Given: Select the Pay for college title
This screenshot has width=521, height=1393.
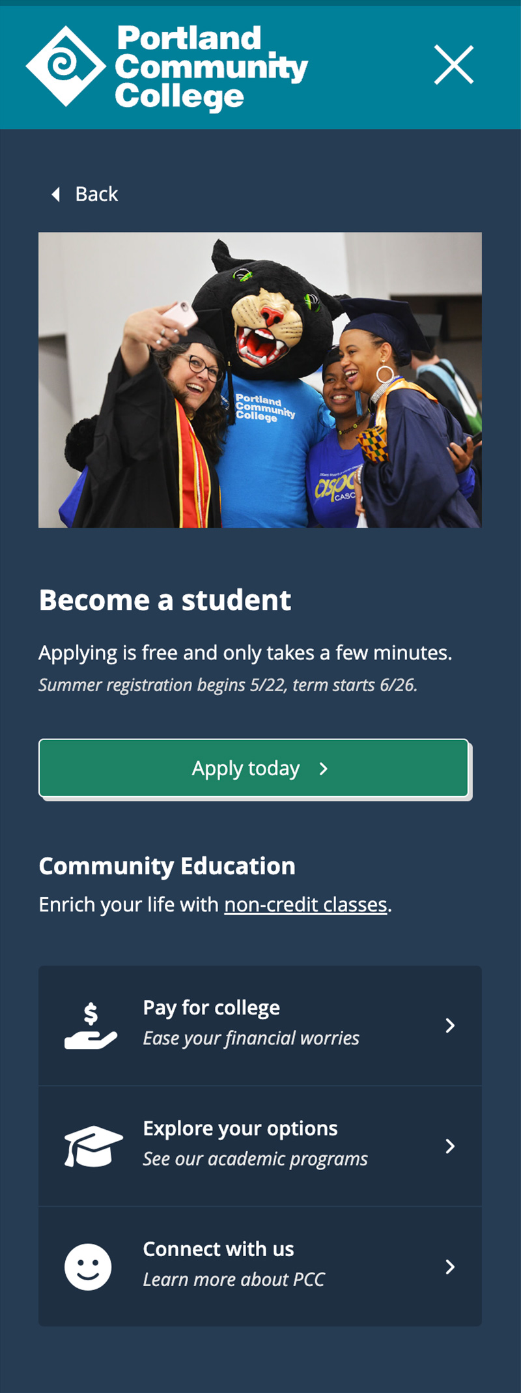Looking at the screenshot, I should point(211,1008).
